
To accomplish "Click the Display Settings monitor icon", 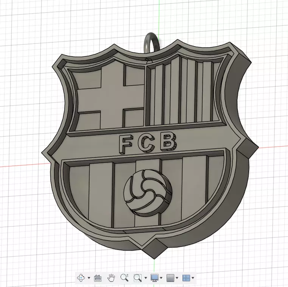I will (x=155, y=278).
